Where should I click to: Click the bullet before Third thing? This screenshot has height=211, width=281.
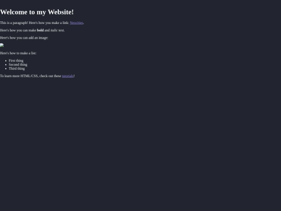[x=6, y=69]
